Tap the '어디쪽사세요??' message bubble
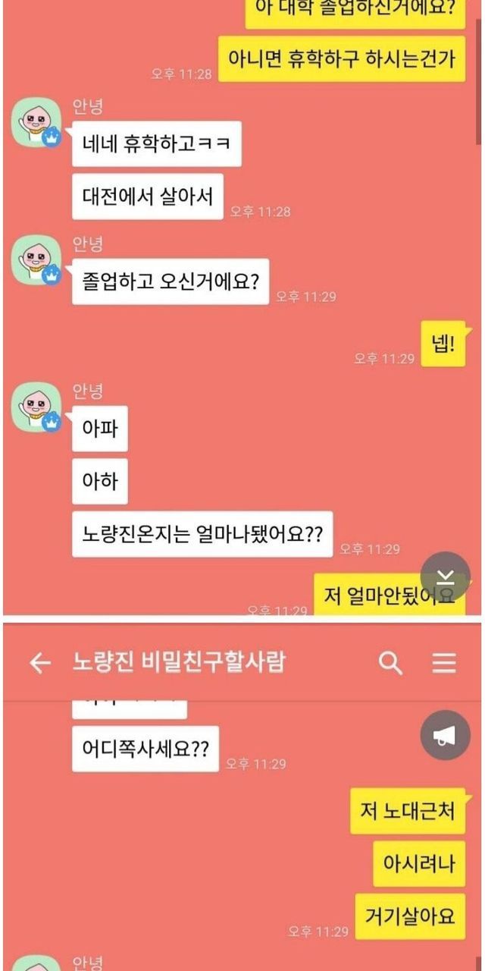Image resolution: width=485 pixels, height=971 pixels. click(145, 748)
